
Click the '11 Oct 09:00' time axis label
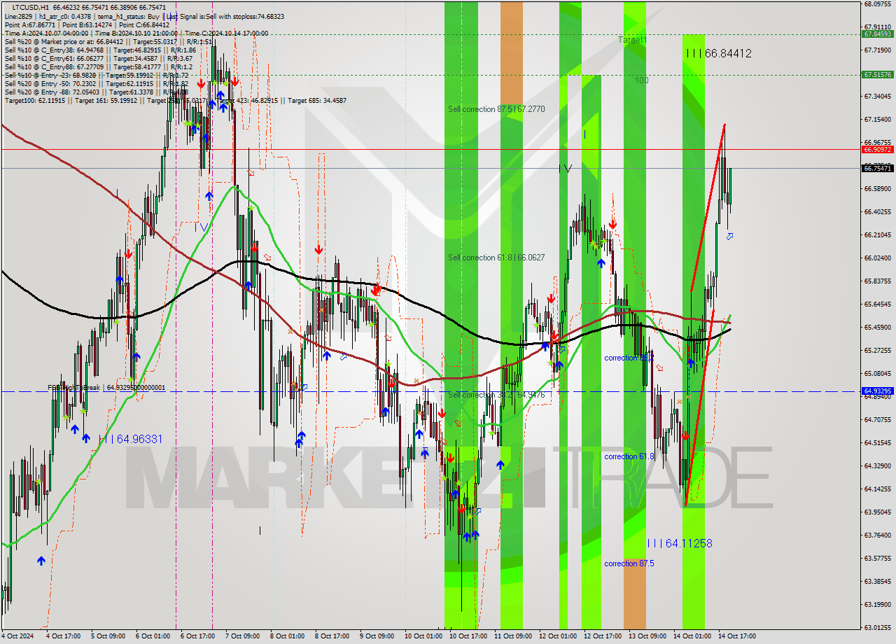point(513,636)
